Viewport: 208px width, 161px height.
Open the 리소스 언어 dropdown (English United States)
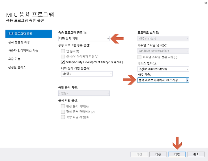click(163, 69)
